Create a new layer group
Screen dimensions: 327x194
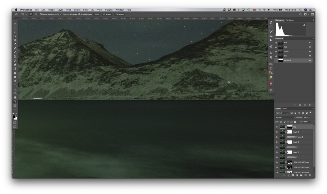(301, 175)
